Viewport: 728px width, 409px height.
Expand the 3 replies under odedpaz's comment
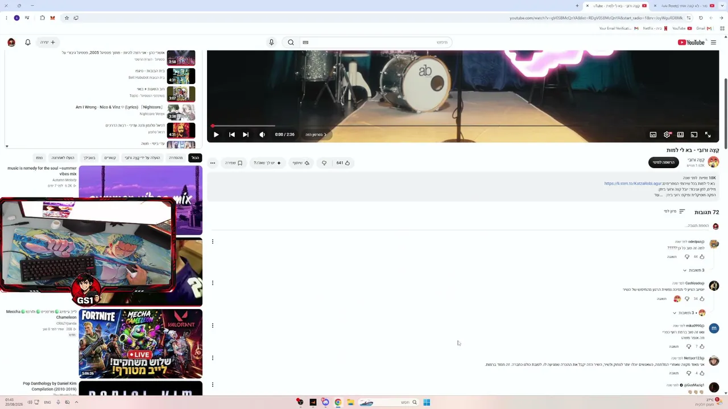coord(693,270)
